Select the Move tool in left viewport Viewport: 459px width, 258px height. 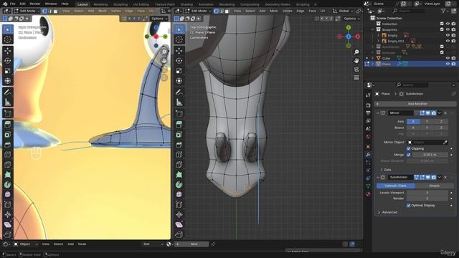[8, 51]
